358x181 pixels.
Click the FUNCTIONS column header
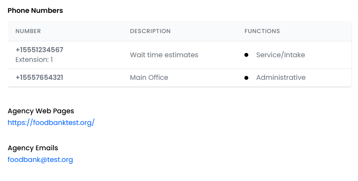(262, 31)
